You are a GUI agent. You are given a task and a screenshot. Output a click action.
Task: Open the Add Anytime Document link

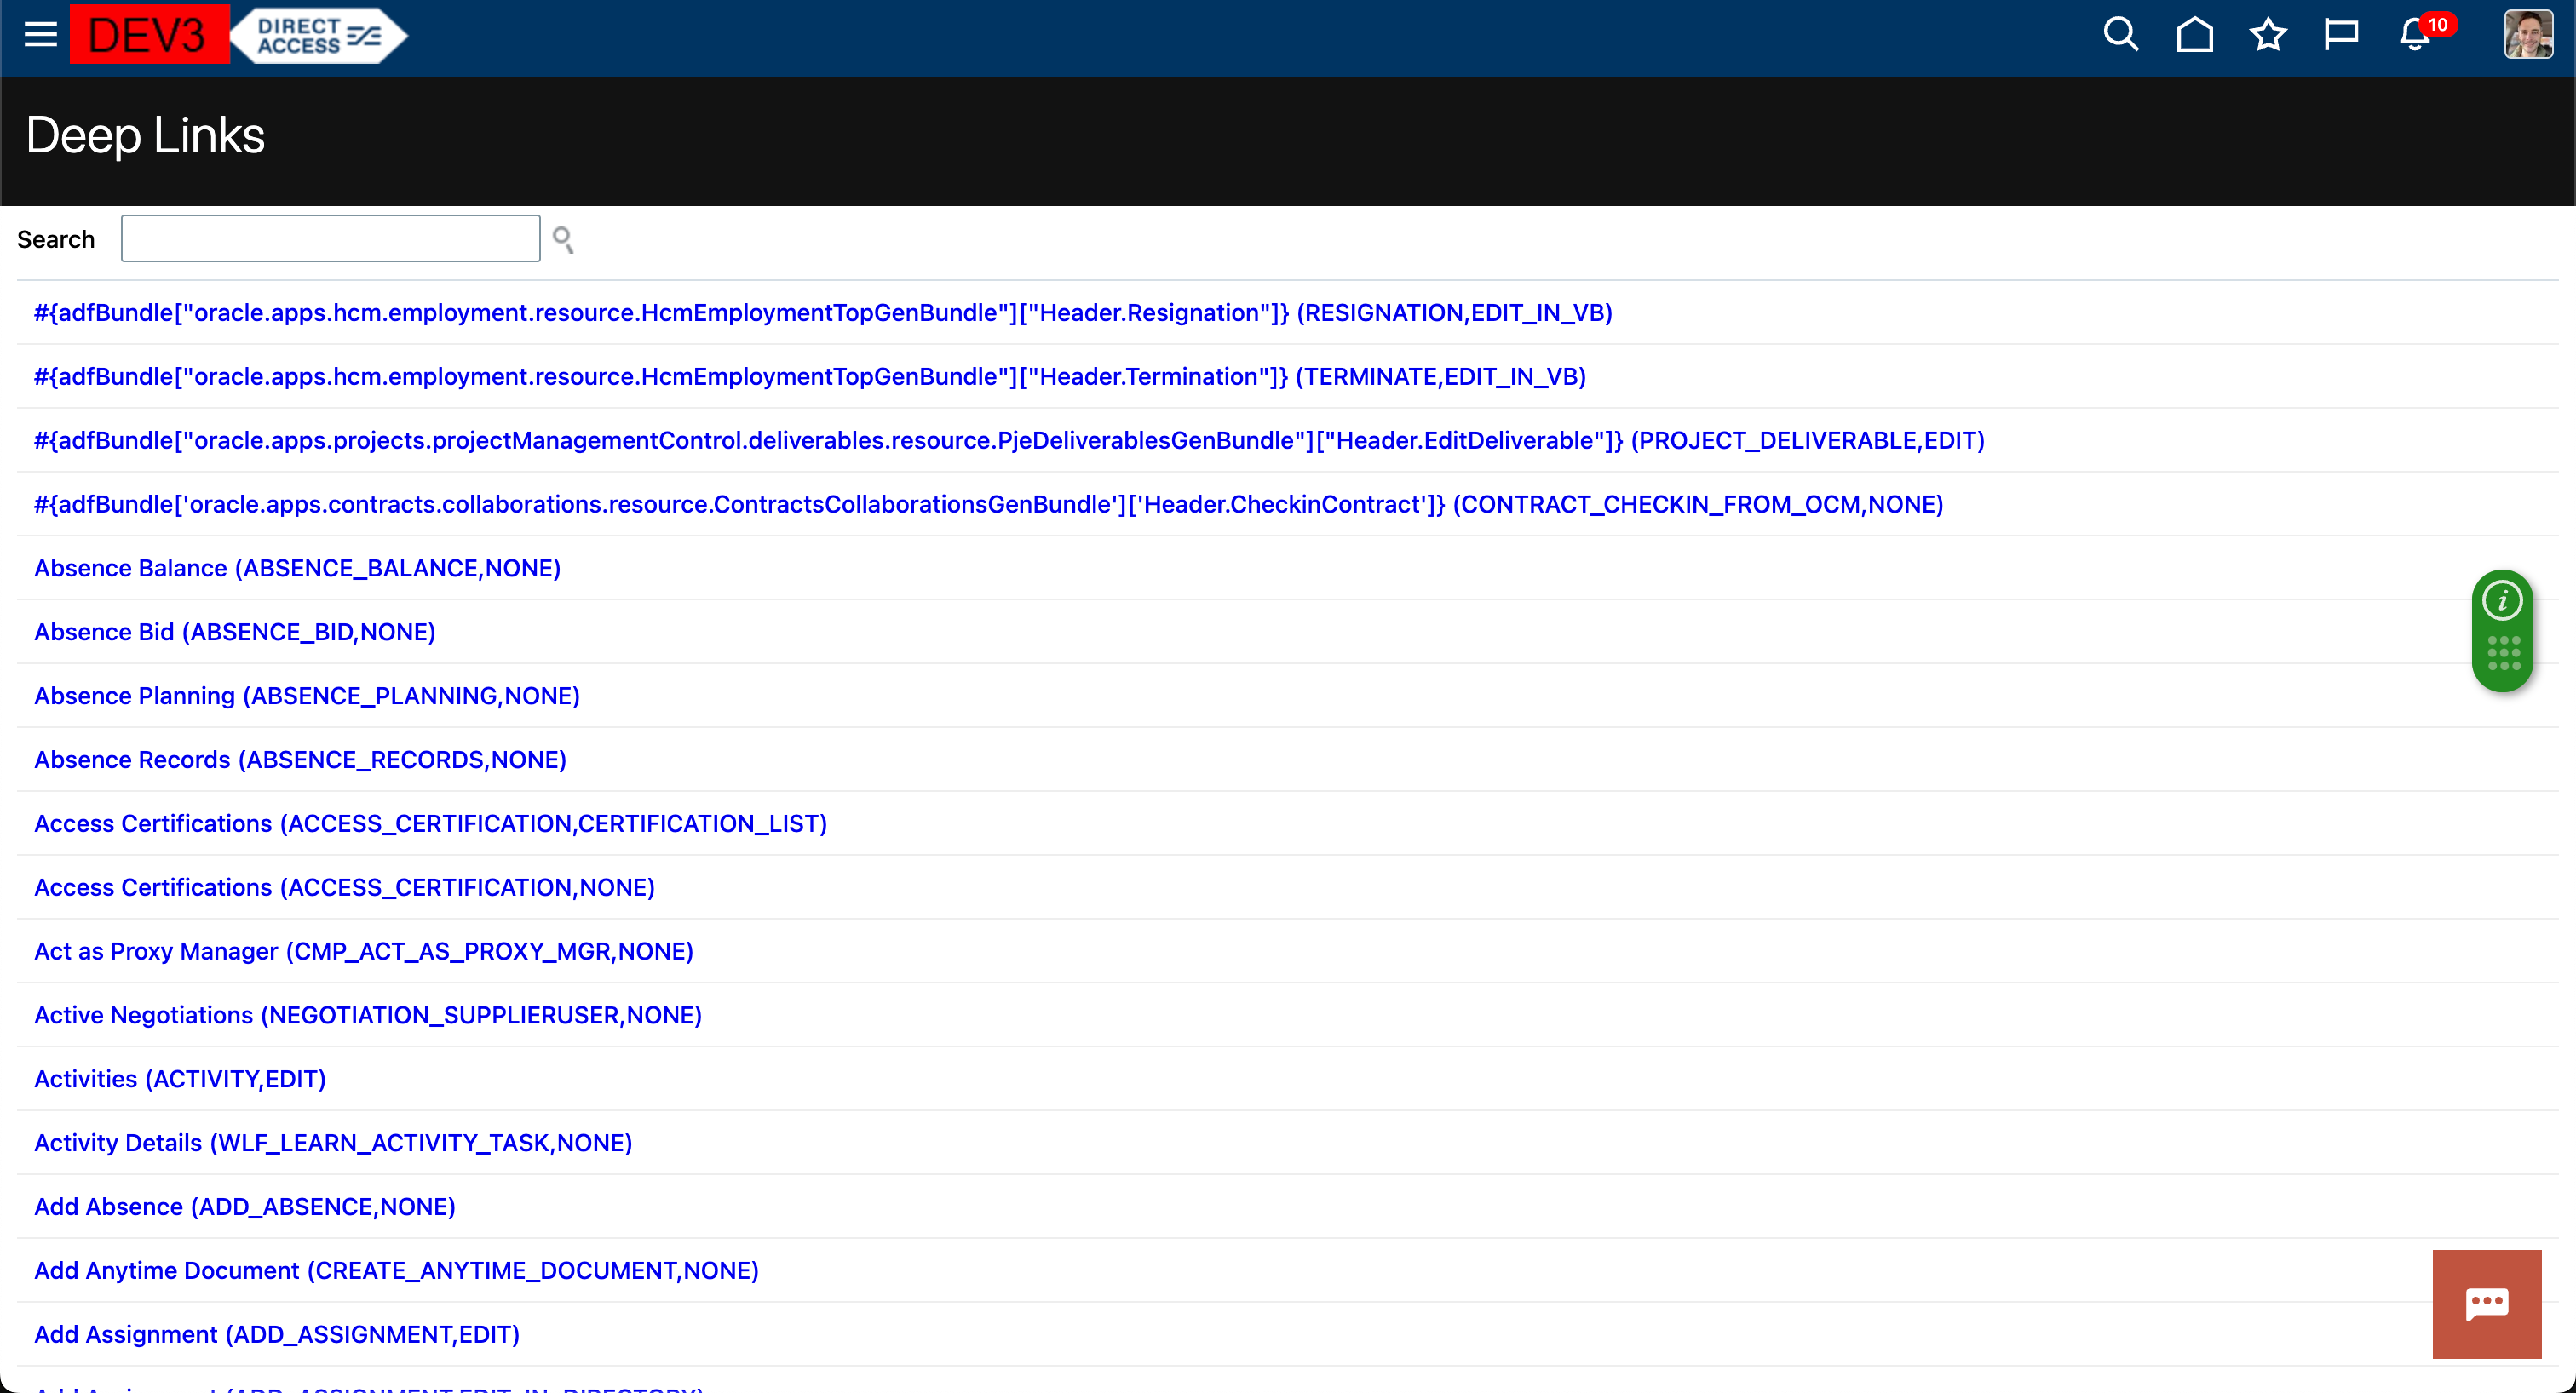coord(395,1270)
